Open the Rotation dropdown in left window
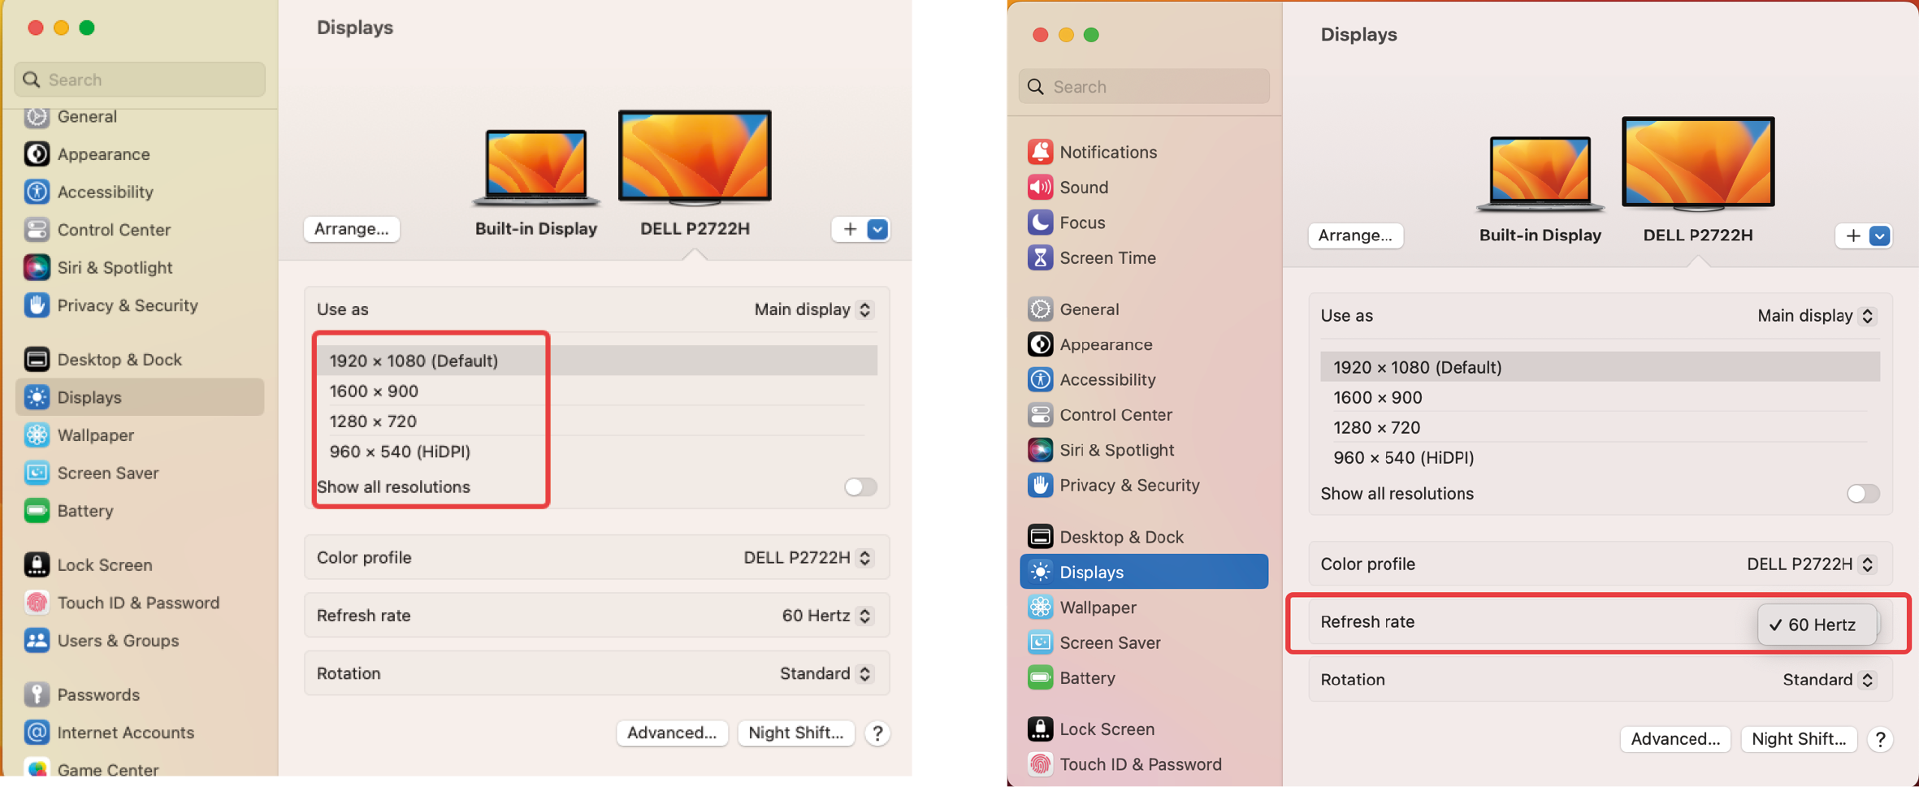This screenshot has height=787, width=1919. click(825, 673)
